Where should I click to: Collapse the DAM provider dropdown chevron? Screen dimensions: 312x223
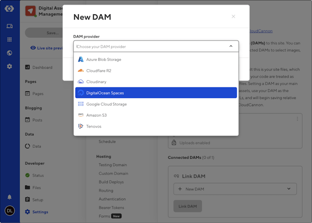point(231,46)
